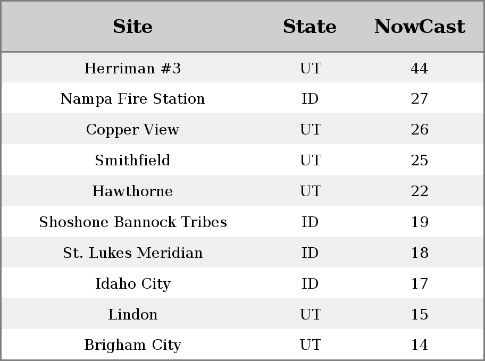This screenshot has width=485, height=361.
Task: Click the UT state cell for Smithfield
Action: pyautogui.click(x=310, y=160)
